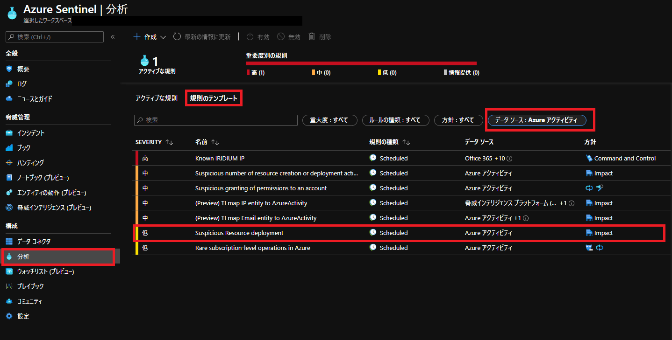Sort by SEVERITY column
The height and width of the screenshot is (340, 672).
[154, 142]
